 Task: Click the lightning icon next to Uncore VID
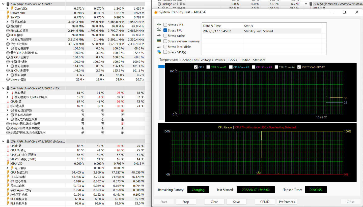click(x=8, y=13)
